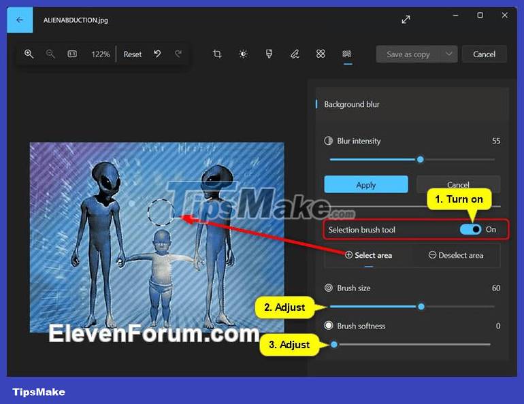Viewport: 524px width, 404px height.
Task: Open the Filter tool
Action: tap(269, 54)
